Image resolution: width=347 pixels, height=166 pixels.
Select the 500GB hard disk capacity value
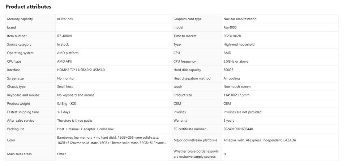228,70
